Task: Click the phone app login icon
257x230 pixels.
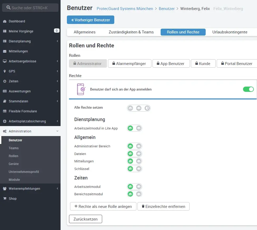Action: tap(81, 89)
